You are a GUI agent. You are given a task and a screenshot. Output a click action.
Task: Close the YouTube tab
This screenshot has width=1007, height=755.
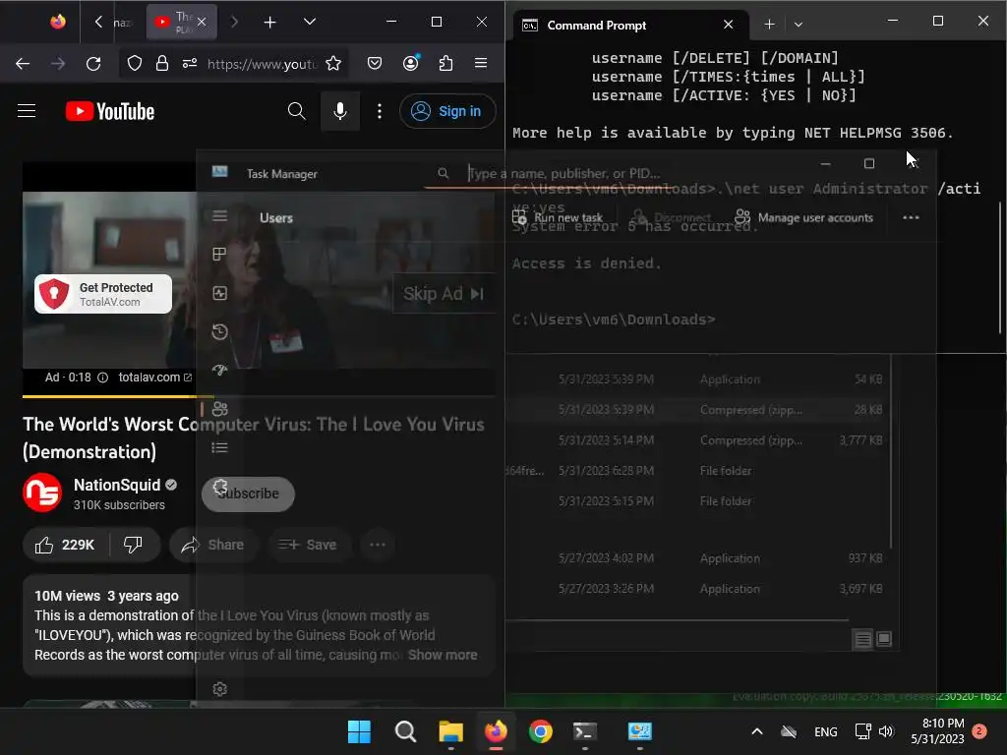pos(202,22)
